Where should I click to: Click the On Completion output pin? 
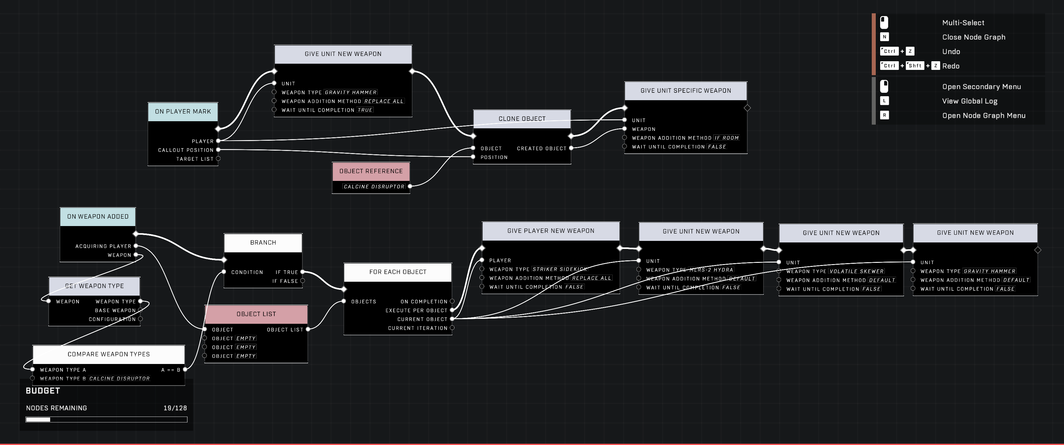coord(452,302)
